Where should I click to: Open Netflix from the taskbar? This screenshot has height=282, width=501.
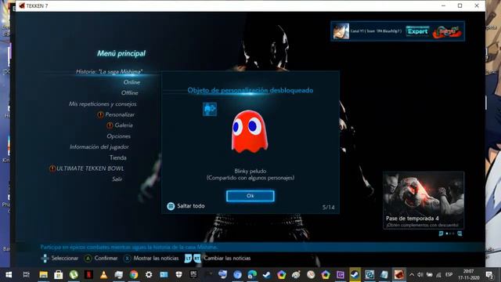tap(88, 275)
